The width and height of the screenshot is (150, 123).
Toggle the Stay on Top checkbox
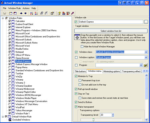click(76, 94)
